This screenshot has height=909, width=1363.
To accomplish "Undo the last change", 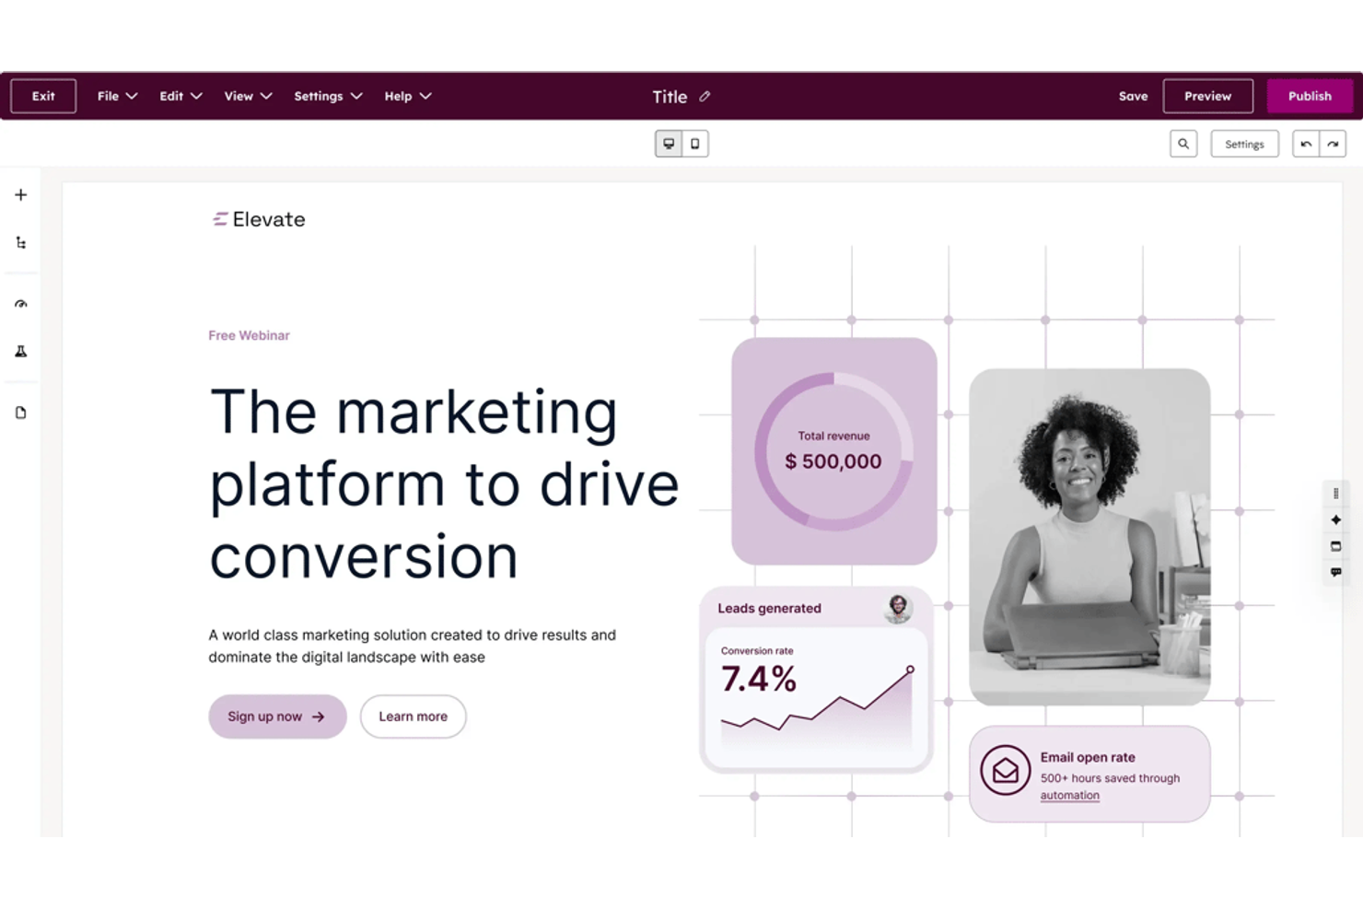I will 1305,144.
